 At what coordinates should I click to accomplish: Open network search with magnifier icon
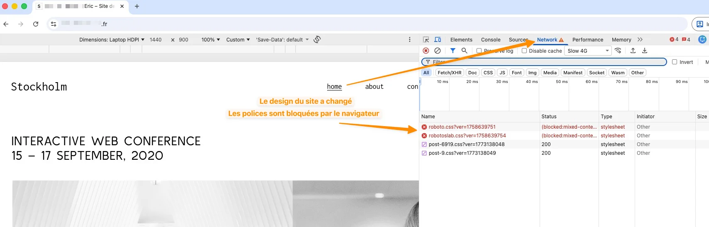click(x=465, y=51)
